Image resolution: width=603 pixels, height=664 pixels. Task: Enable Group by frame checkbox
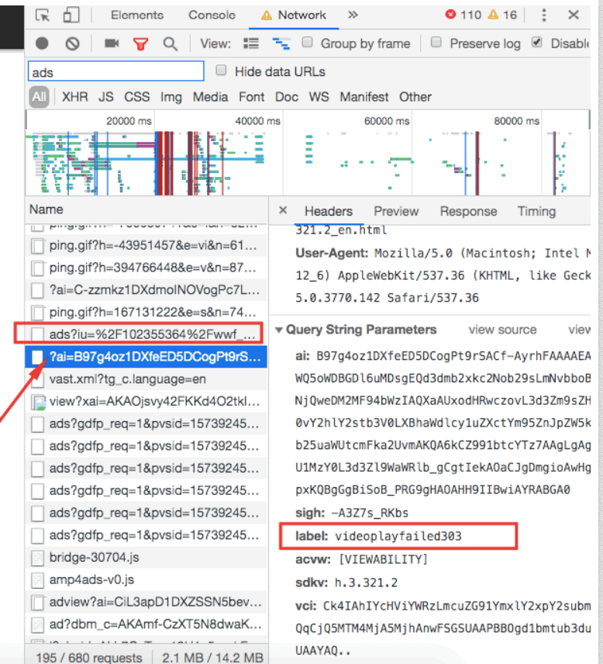(308, 43)
